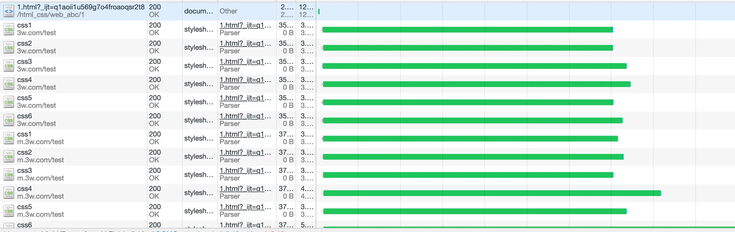This screenshot has height=232, width=735.
Task: Click the size cell of css1 m.3w.com/test row
Action: click(286, 138)
